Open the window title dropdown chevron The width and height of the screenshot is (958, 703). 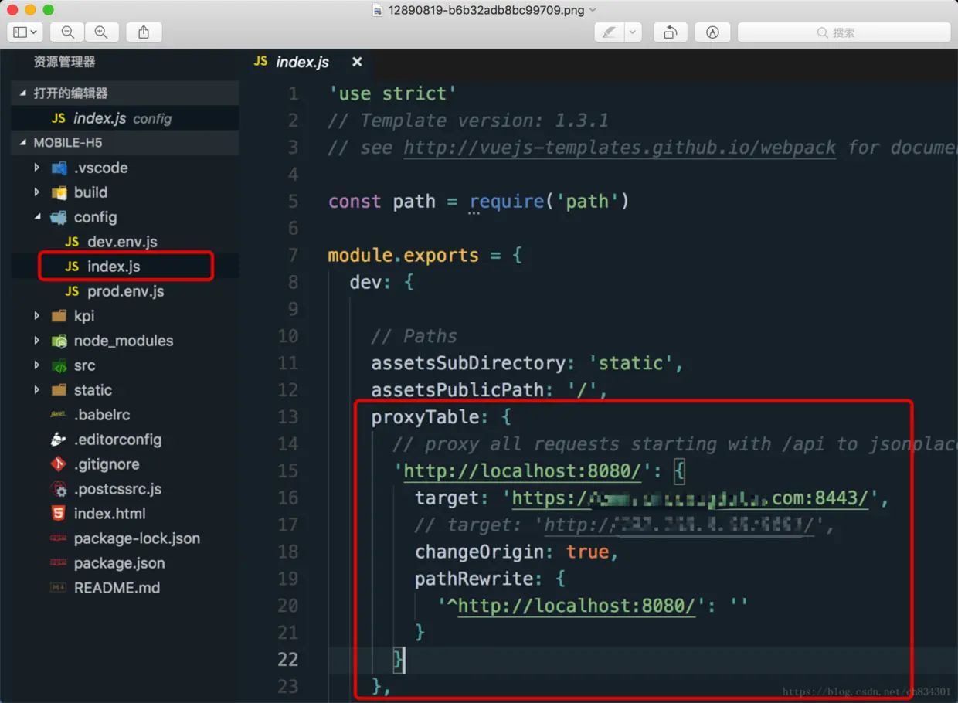pos(593,10)
